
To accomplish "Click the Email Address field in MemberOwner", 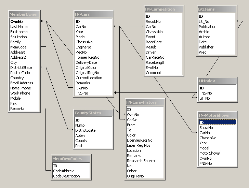I will pyautogui.click(x=22, y=83).
